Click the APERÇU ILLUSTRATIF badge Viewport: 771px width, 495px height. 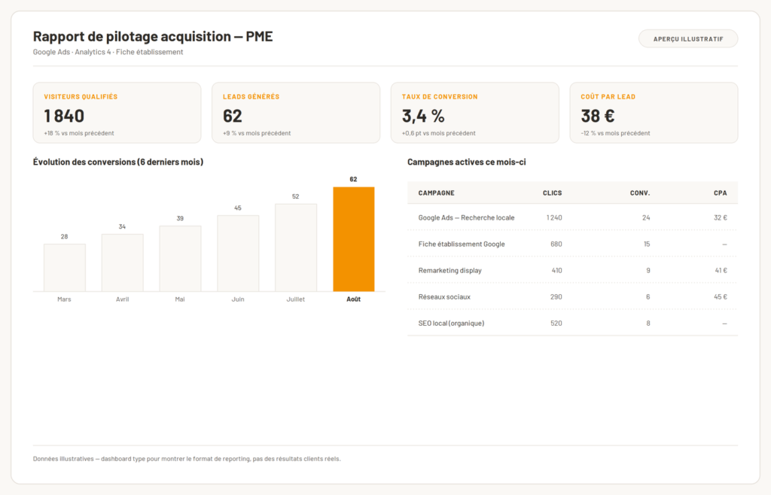point(688,39)
